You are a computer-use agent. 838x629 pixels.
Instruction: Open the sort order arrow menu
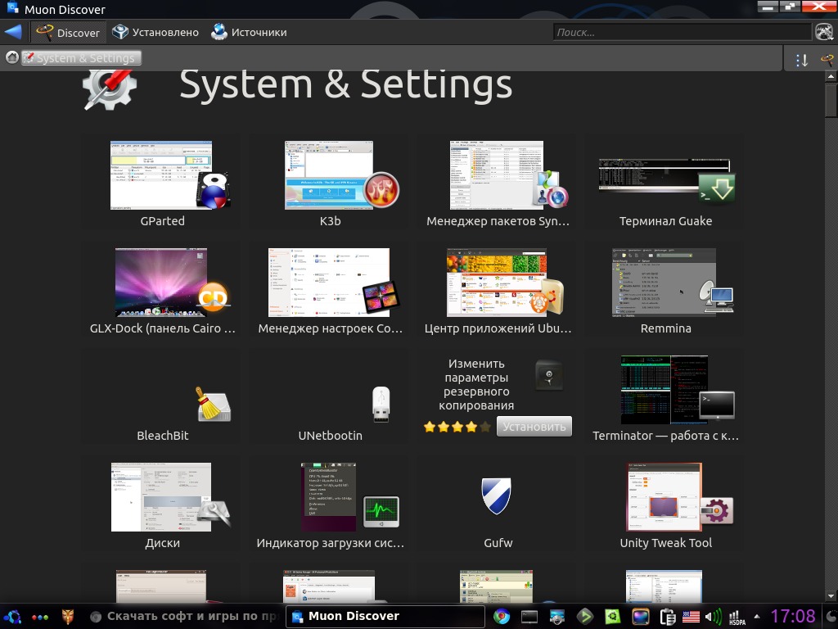click(801, 60)
